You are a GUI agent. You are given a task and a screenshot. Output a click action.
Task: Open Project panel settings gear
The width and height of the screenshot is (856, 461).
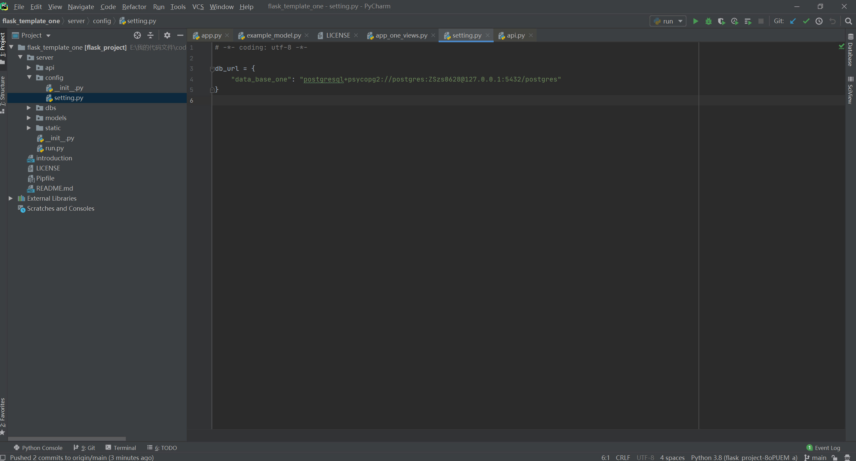pos(167,35)
